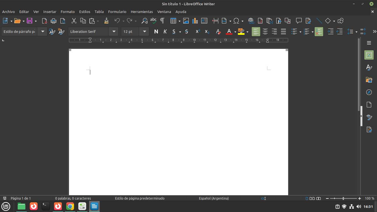Click the 100 % zoom level
The width and height of the screenshot is (377, 212).
370,198
